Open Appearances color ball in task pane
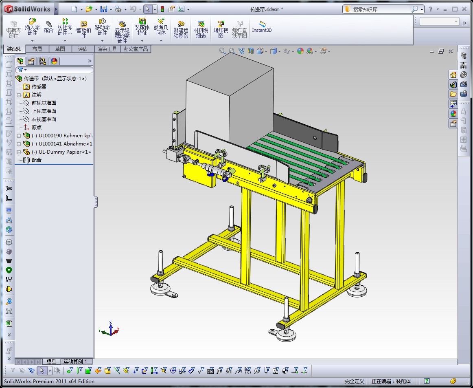473x388 pixels. (453, 114)
